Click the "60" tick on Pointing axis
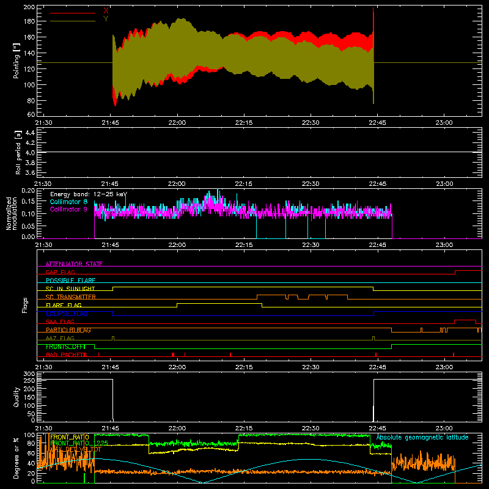The image size is (489, 489). tap(31, 114)
